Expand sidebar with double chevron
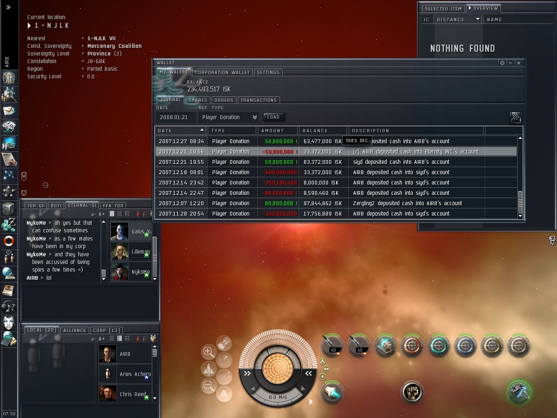557x418 pixels. coord(8,7)
